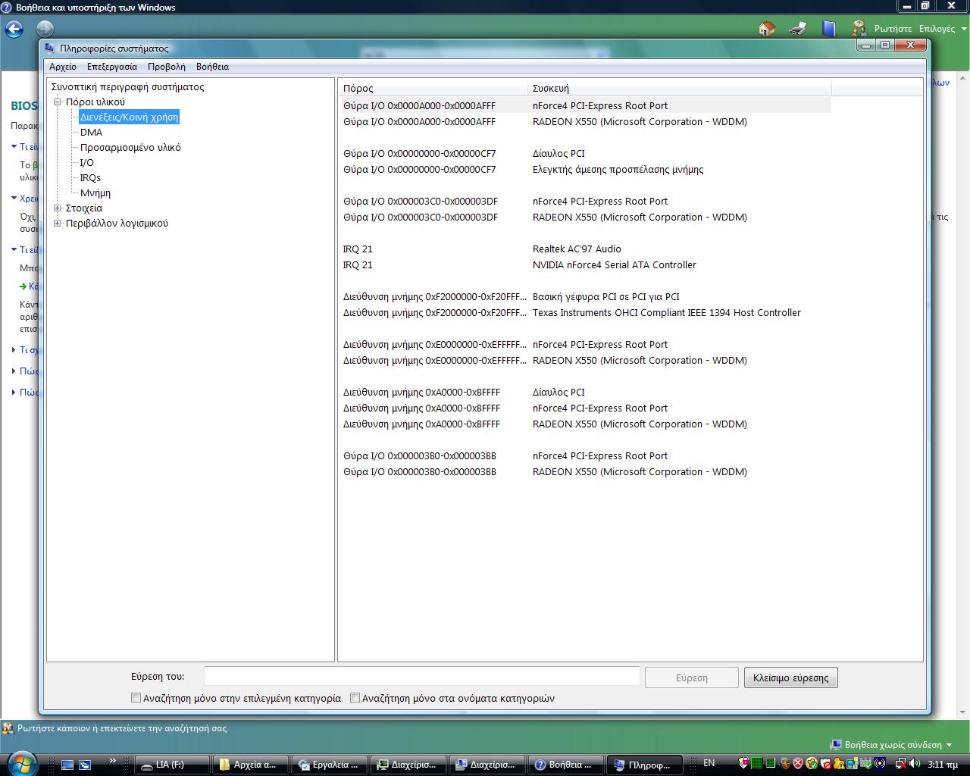Expand the quick launch chevron
The image size is (970, 776).
coord(113,761)
